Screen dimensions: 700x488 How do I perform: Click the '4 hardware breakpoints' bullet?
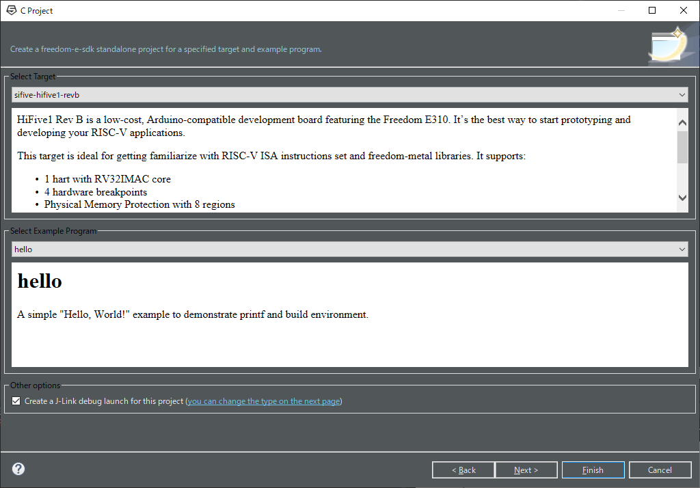pyautogui.click(x=96, y=192)
